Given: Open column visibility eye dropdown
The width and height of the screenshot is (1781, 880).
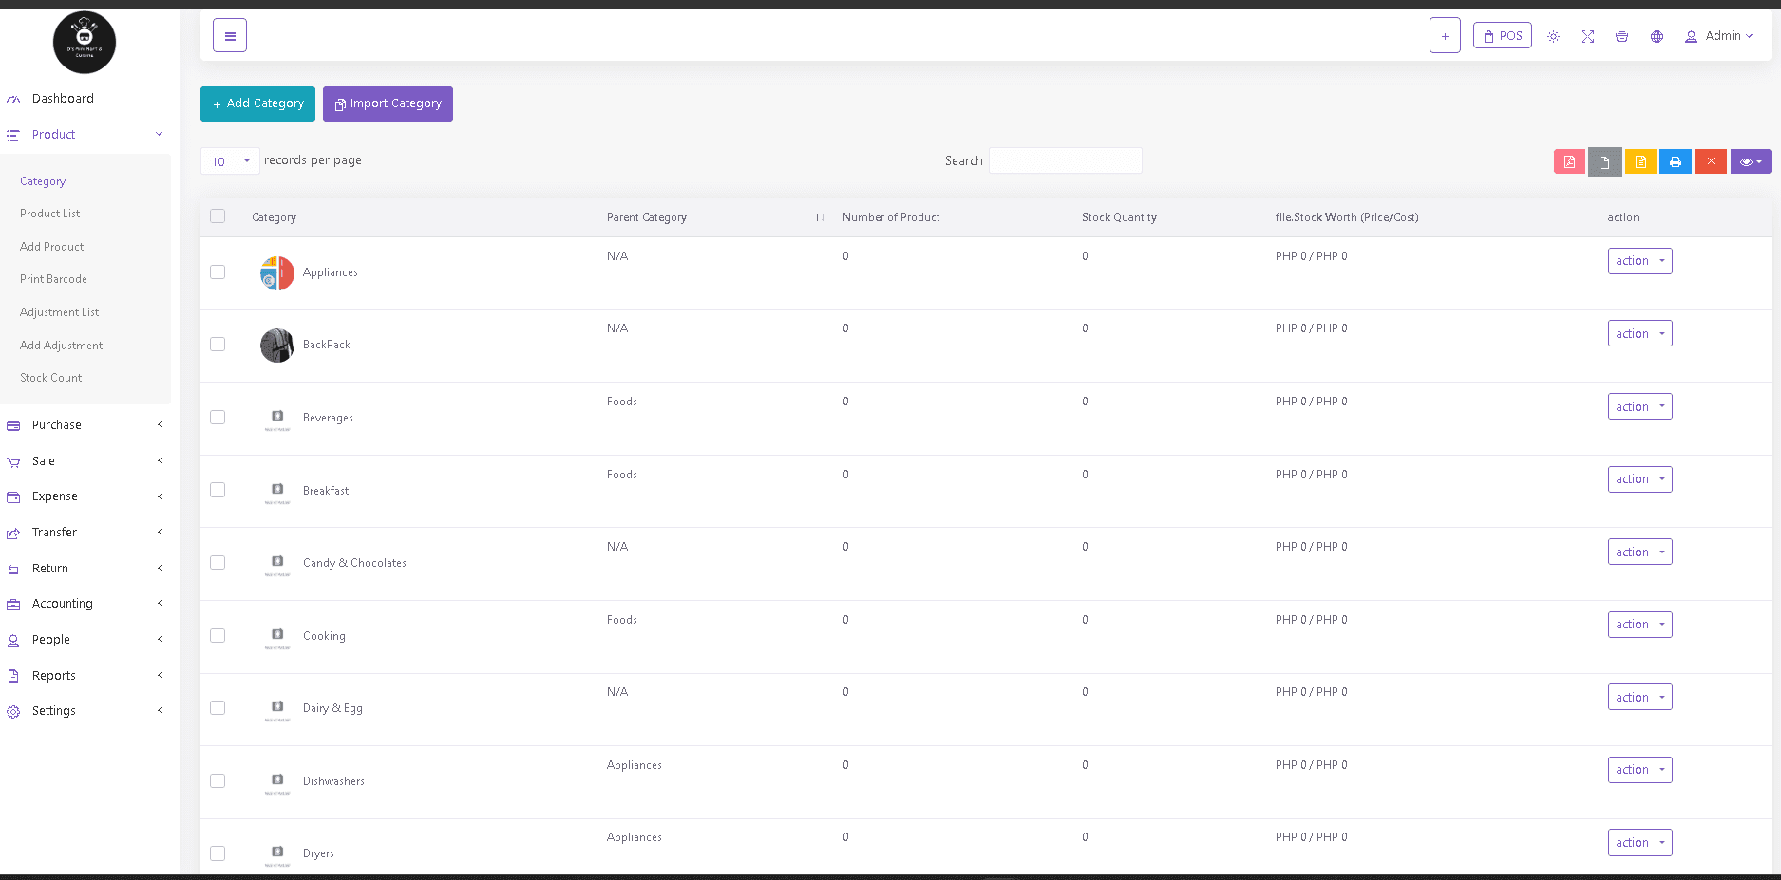Looking at the screenshot, I should pyautogui.click(x=1751, y=161).
